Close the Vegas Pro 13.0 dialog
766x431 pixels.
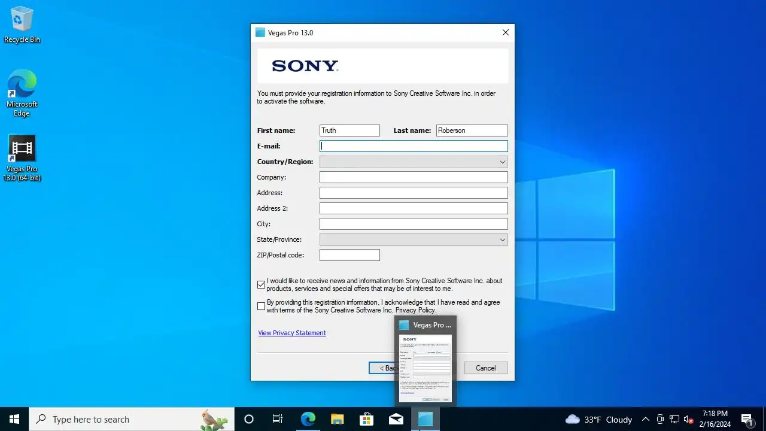[506, 33]
